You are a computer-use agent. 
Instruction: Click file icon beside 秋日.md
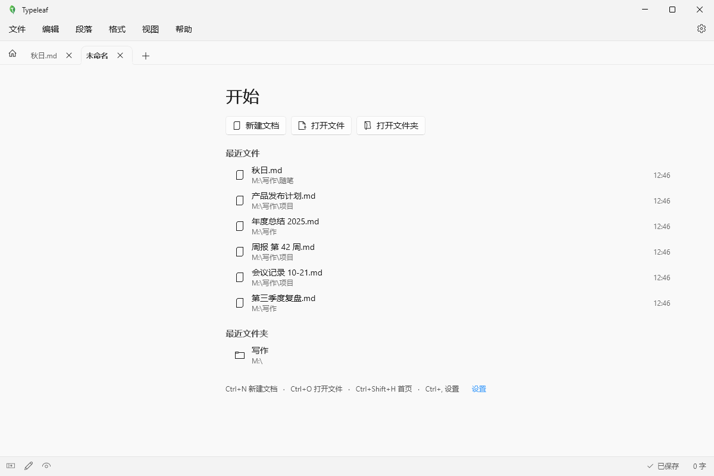[x=240, y=175]
